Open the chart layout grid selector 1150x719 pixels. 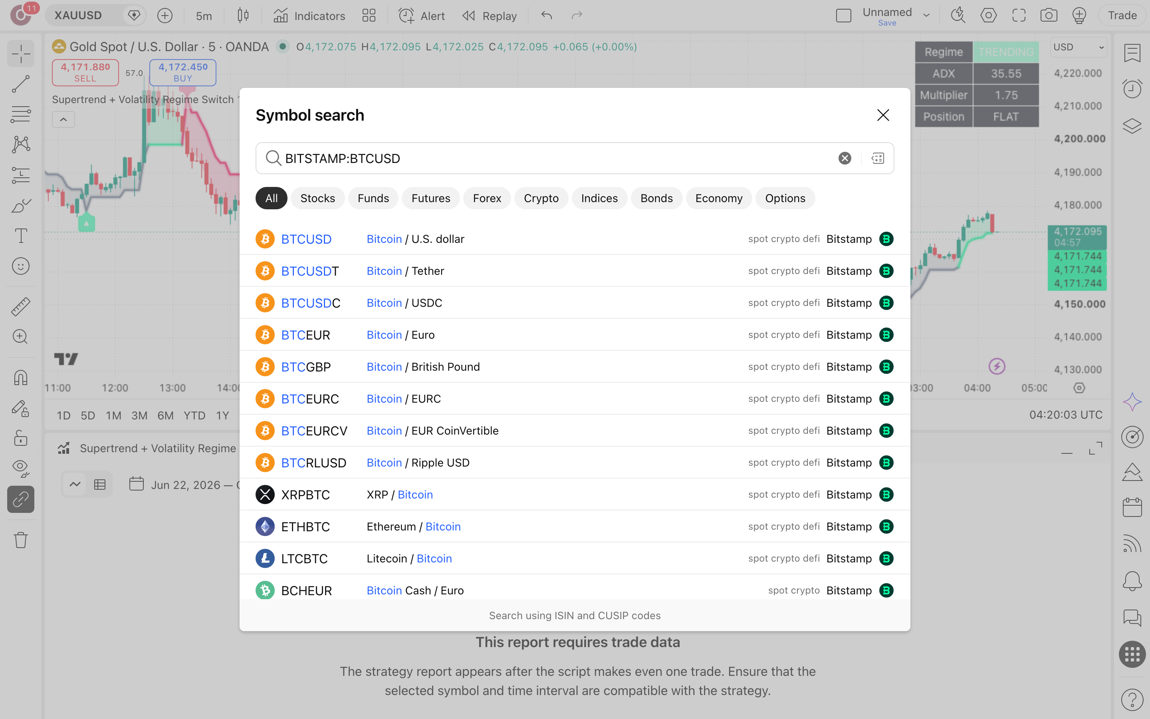coord(369,16)
